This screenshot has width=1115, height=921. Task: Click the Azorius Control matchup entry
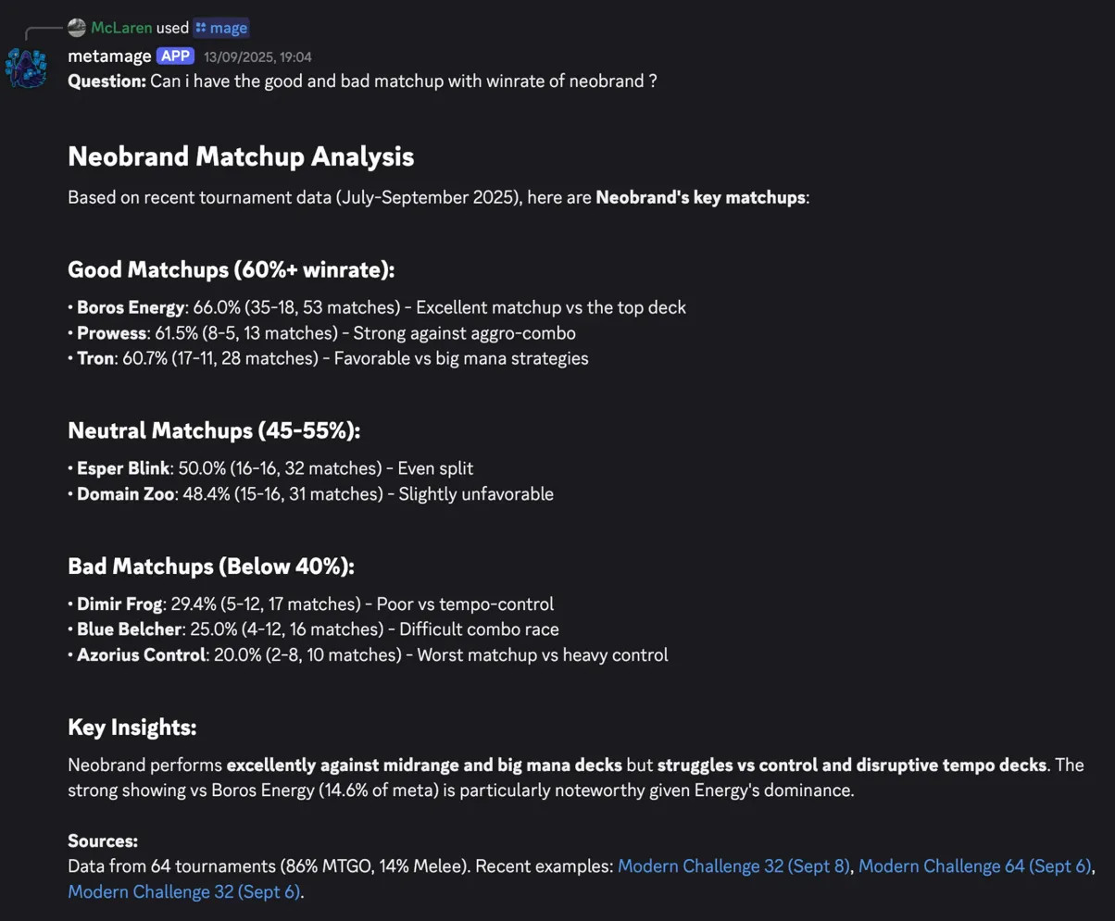point(369,654)
